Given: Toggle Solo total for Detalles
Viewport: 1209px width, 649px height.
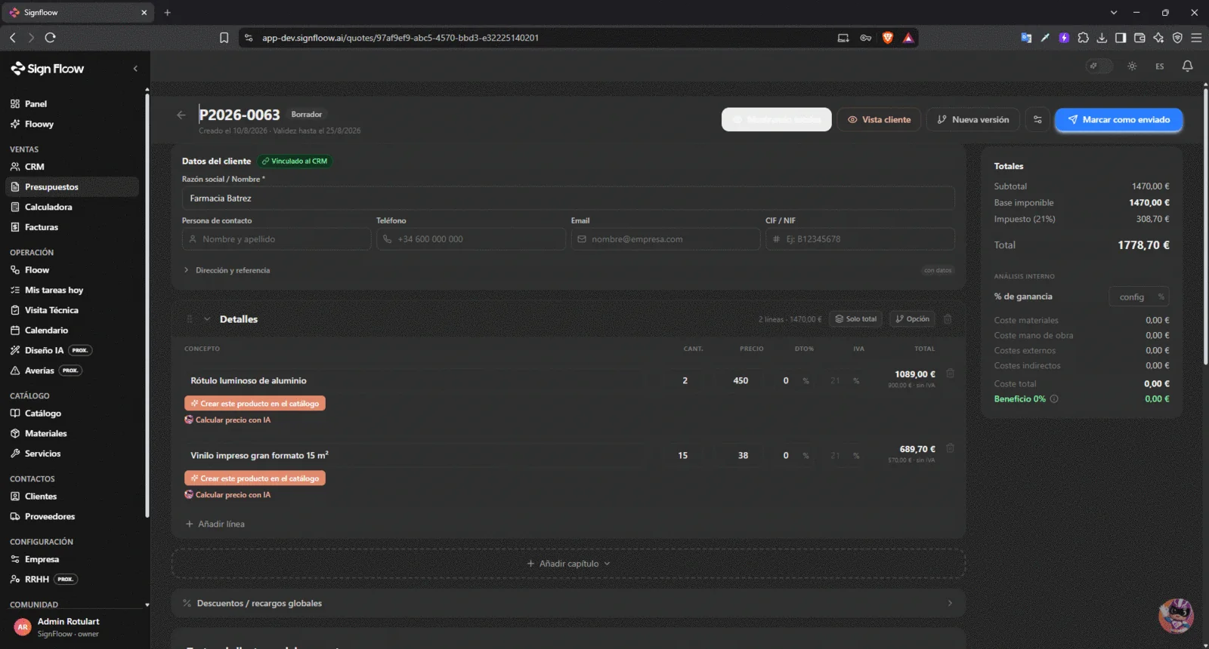Looking at the screenshot, I should [856, 319].
